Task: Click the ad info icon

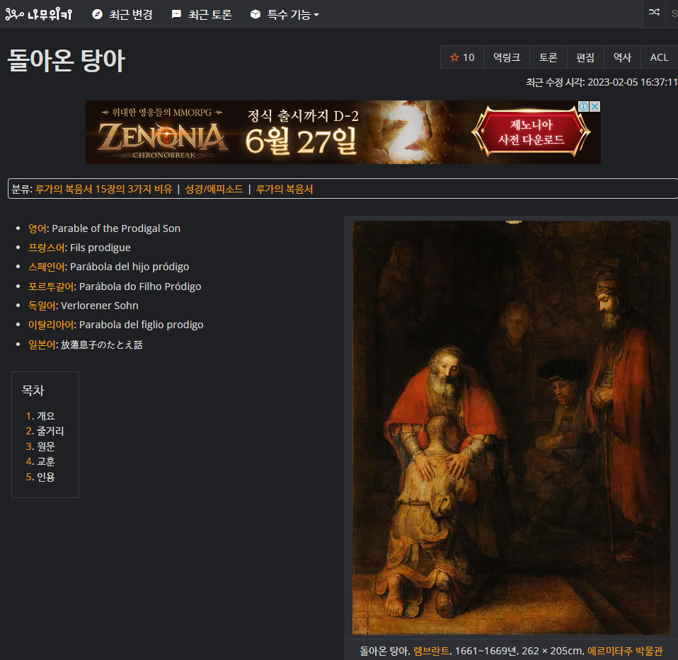Action: [584, 106]
